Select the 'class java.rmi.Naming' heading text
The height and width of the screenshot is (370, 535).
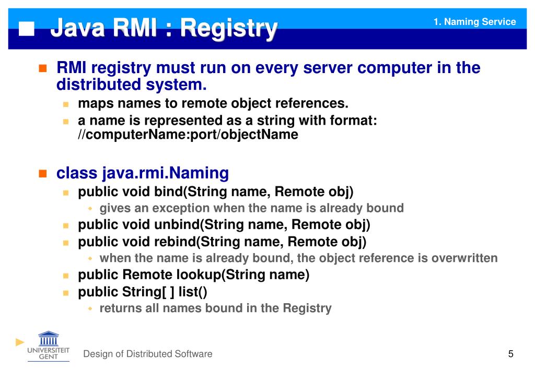click(143, 172)
